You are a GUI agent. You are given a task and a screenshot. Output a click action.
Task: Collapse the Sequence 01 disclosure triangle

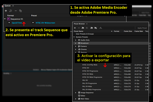point(5,19)
